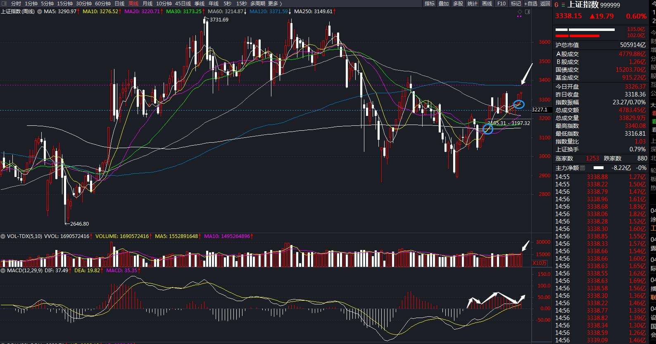This screenshot has height=344, width=656.
Task: Open F10 company information
Action: click(x=501, y=4)
